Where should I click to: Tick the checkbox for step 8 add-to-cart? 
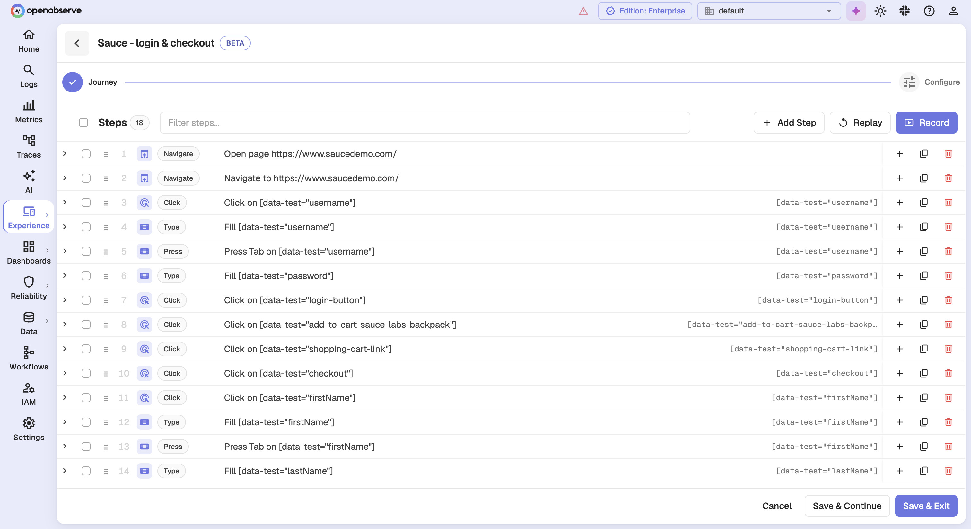coord(86,325)
